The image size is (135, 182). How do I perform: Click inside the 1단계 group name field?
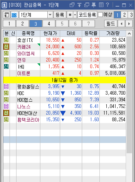(x=33, y=15)
